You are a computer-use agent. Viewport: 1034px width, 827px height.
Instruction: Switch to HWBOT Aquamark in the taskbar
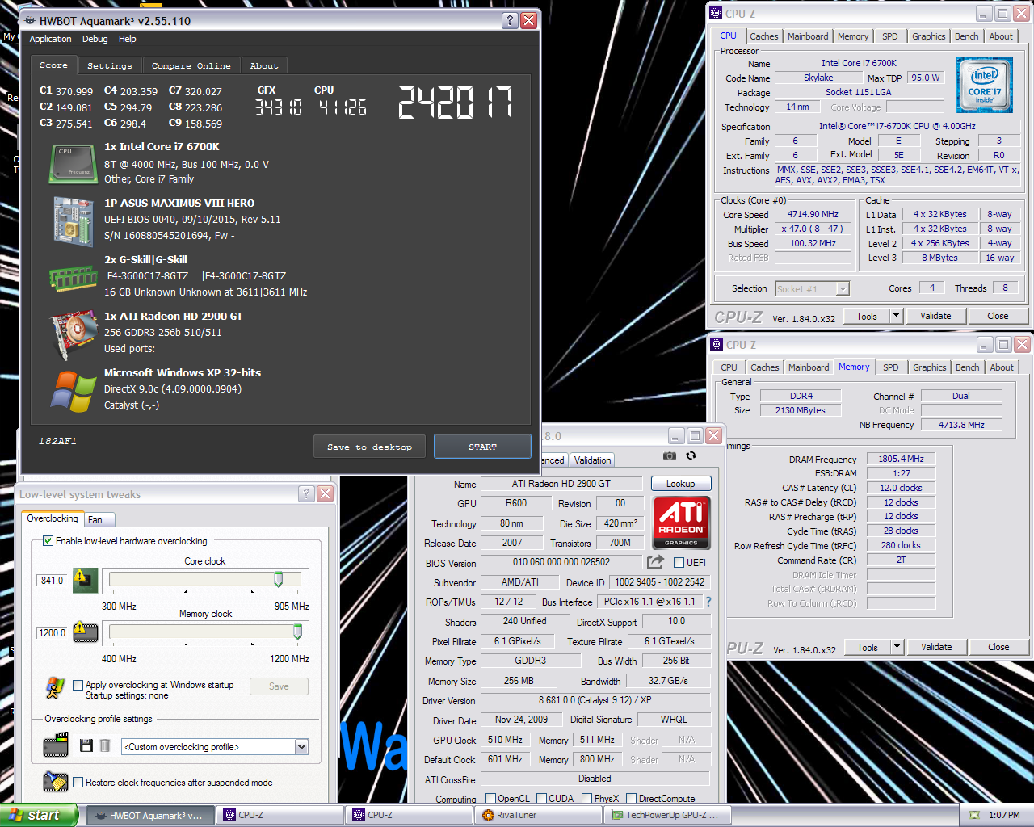click(x=150, y=815)
